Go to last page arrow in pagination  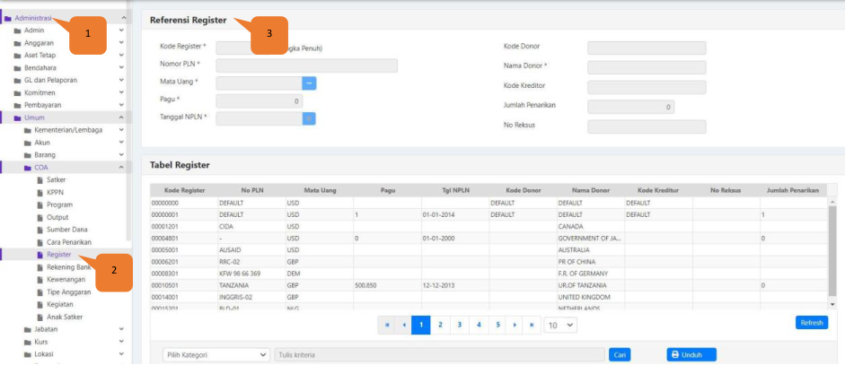coord(533,325)
